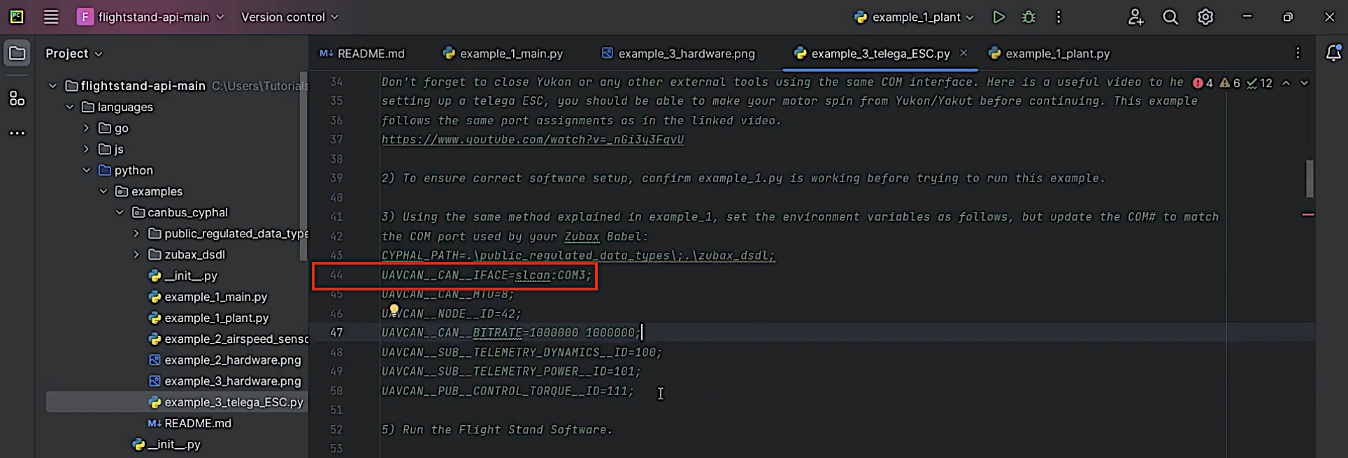This screenshot has height=458, width=1348.
Task: Click the project panel scrollbar
Action: pos(303,168)
